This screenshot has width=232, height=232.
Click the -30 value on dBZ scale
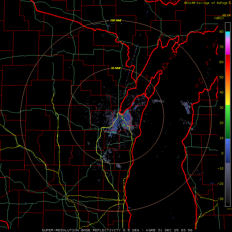220,199
